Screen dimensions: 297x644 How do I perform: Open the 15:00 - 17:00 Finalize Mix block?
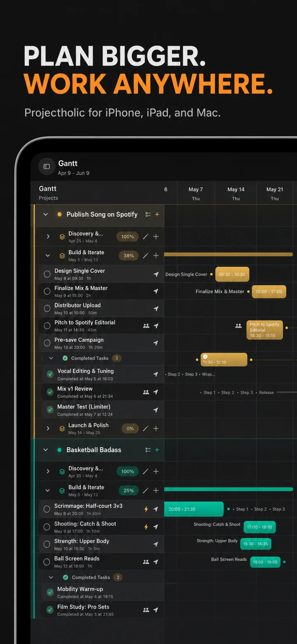(269, 291)
